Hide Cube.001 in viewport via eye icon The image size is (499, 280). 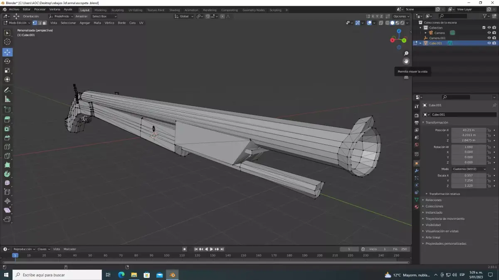click(x=489, y=43)
